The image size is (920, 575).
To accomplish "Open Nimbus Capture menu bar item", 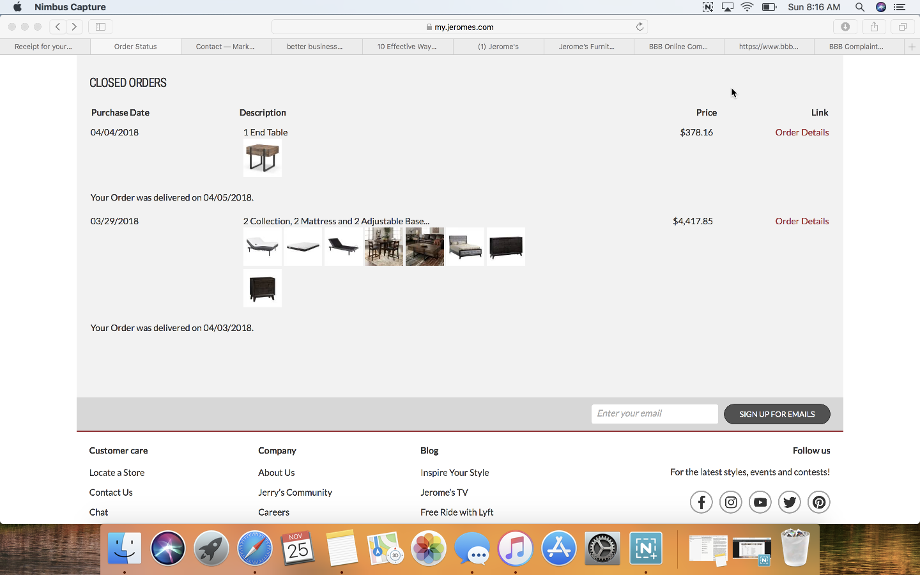I will point(70,7).
